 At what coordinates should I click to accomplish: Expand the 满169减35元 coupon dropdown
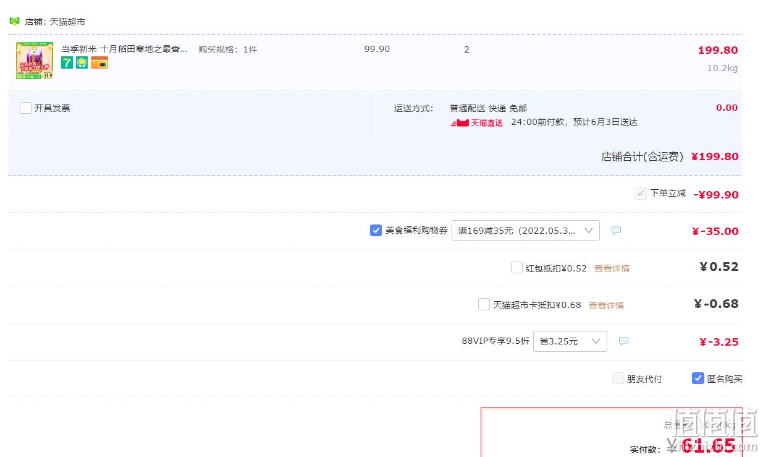(x=526, y=231)
